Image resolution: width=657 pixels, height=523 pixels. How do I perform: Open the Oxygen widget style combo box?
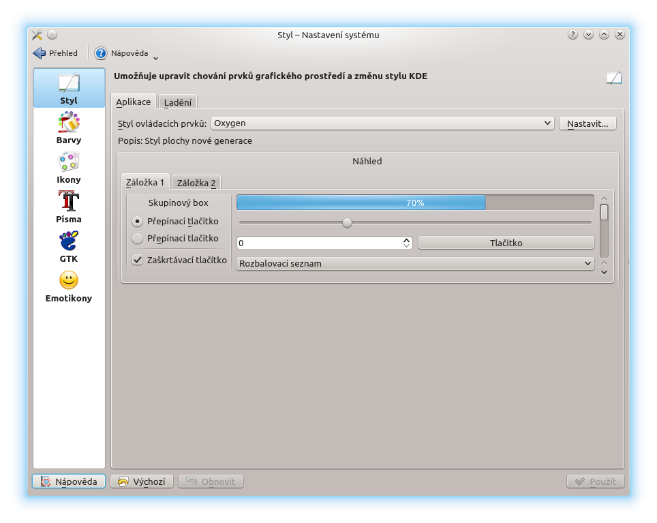(x=382, y=123)
